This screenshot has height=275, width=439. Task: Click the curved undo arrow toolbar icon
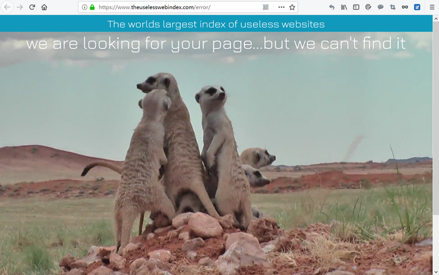coord(332,7)
